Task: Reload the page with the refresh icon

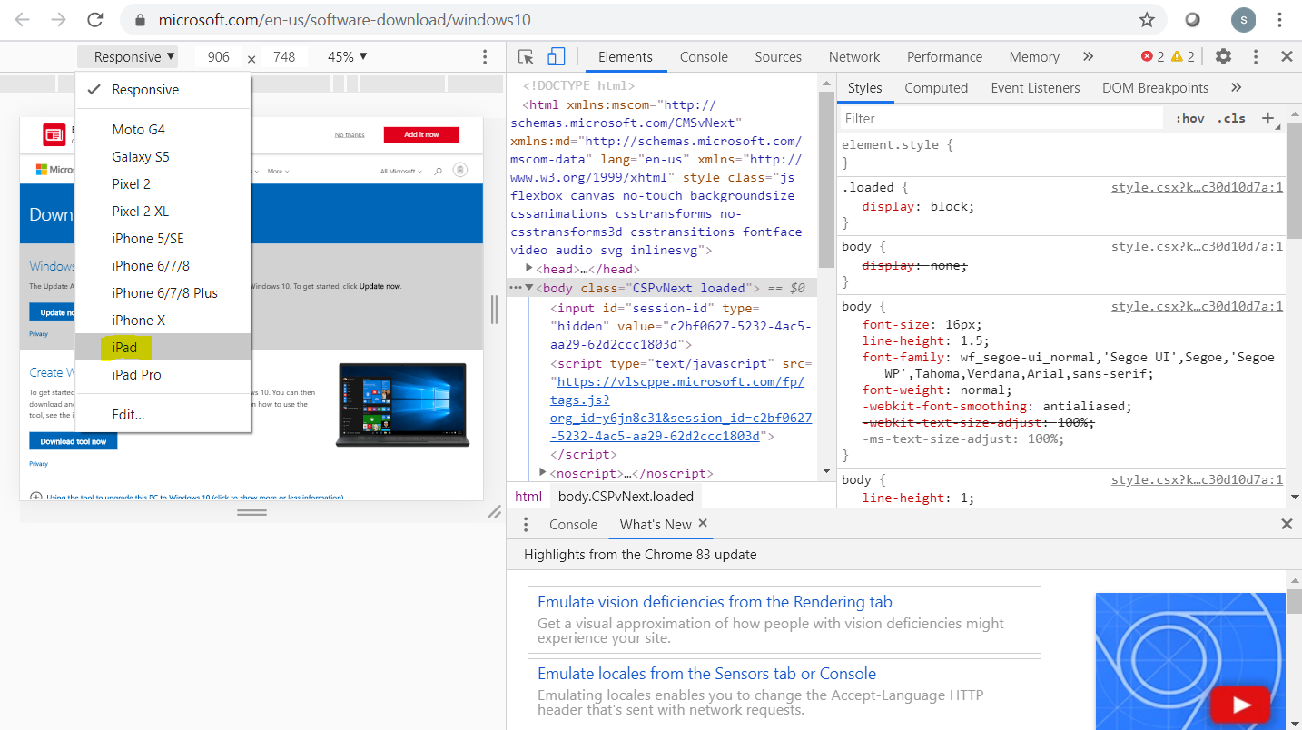Action: click(94, 19)
